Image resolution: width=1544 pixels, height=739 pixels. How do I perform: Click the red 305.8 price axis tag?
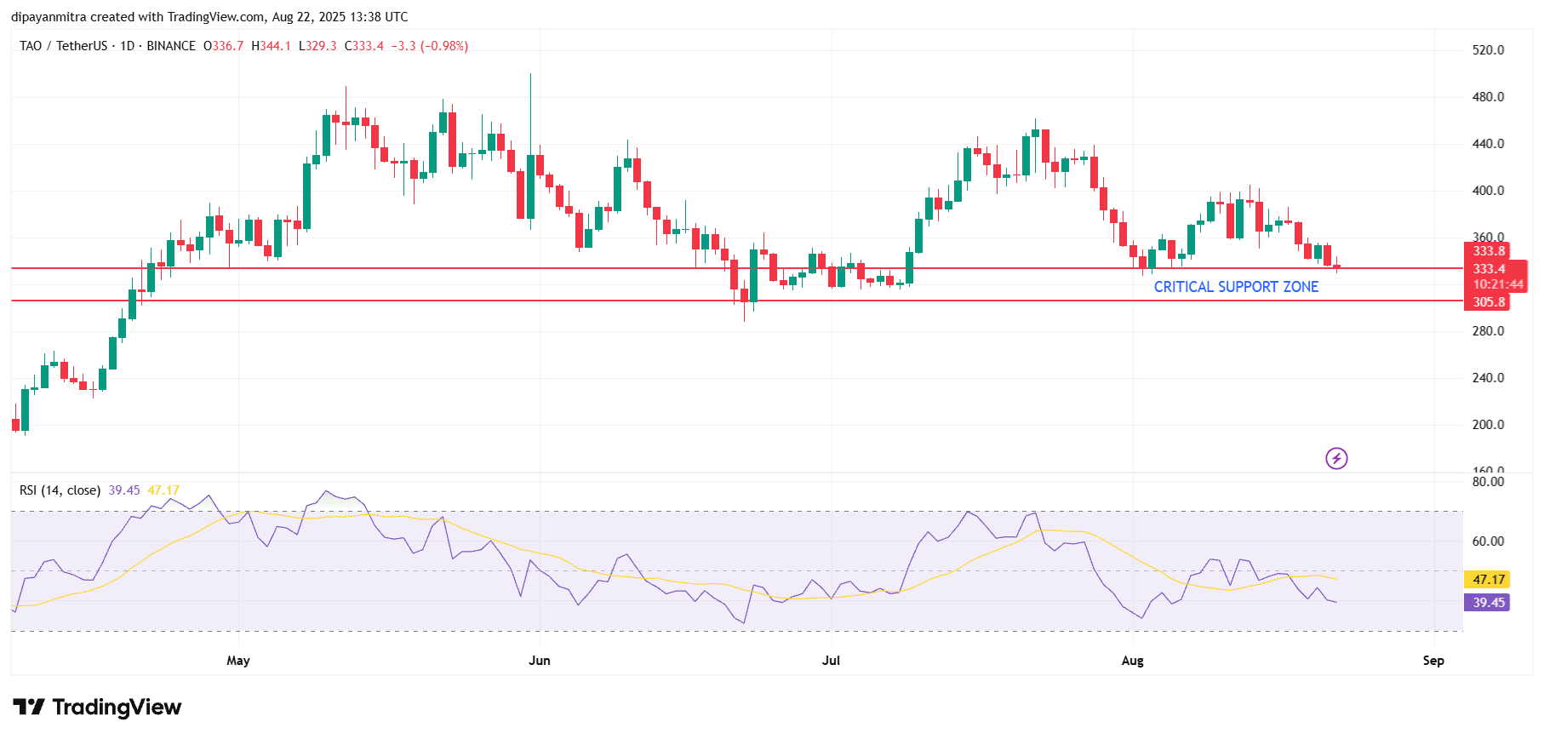1488,302
